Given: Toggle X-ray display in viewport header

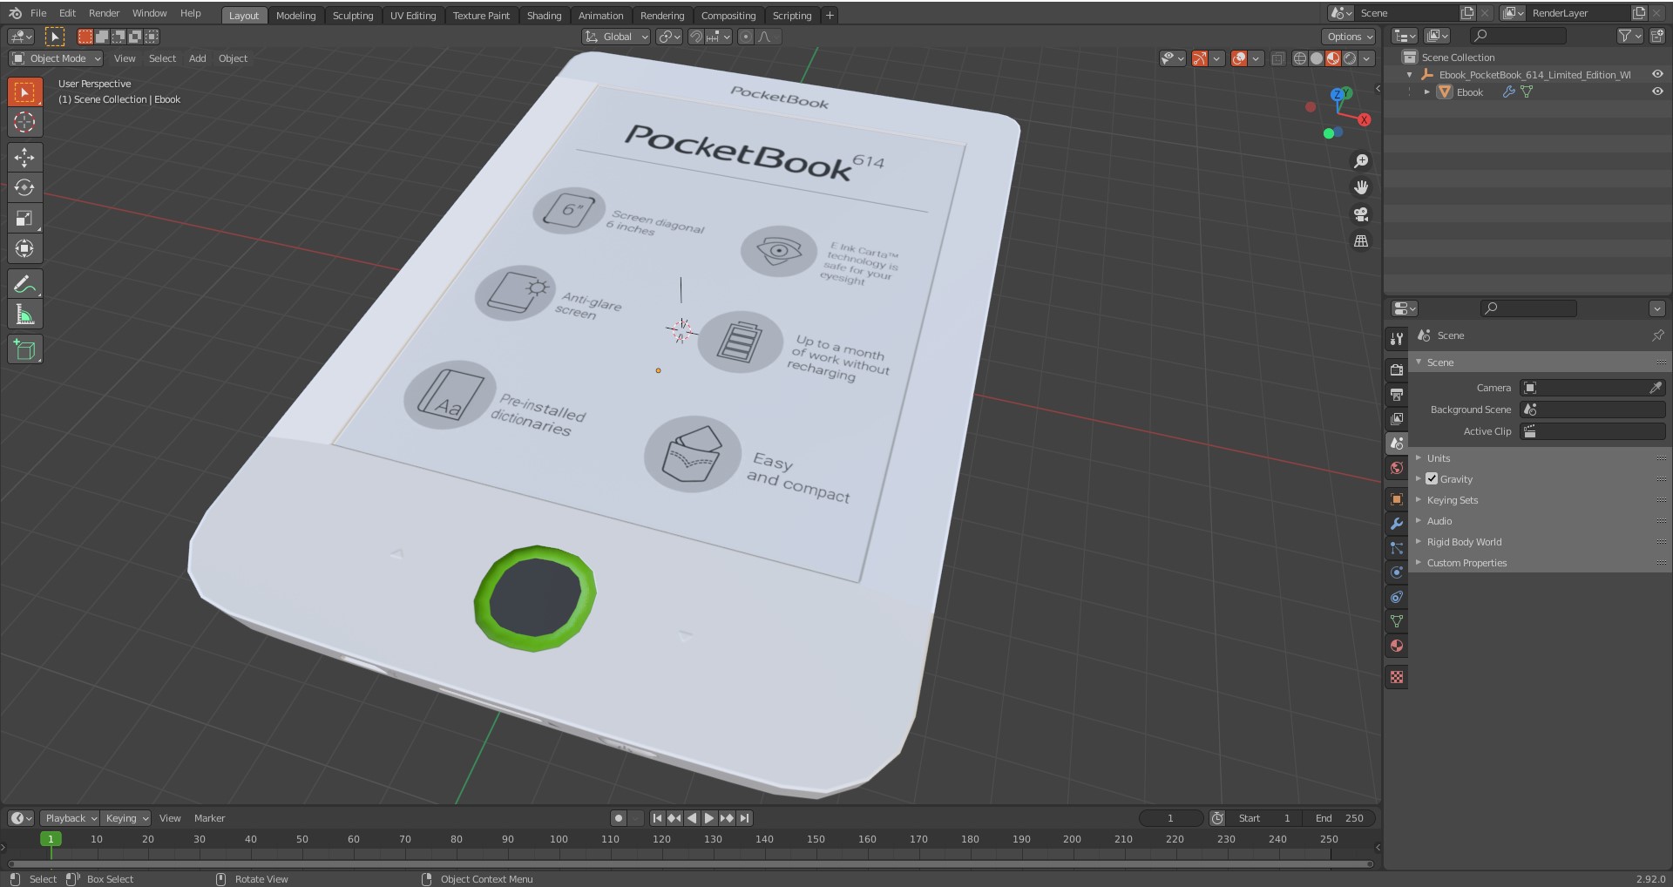Looking at the screenshot, I should [1277, 58].
